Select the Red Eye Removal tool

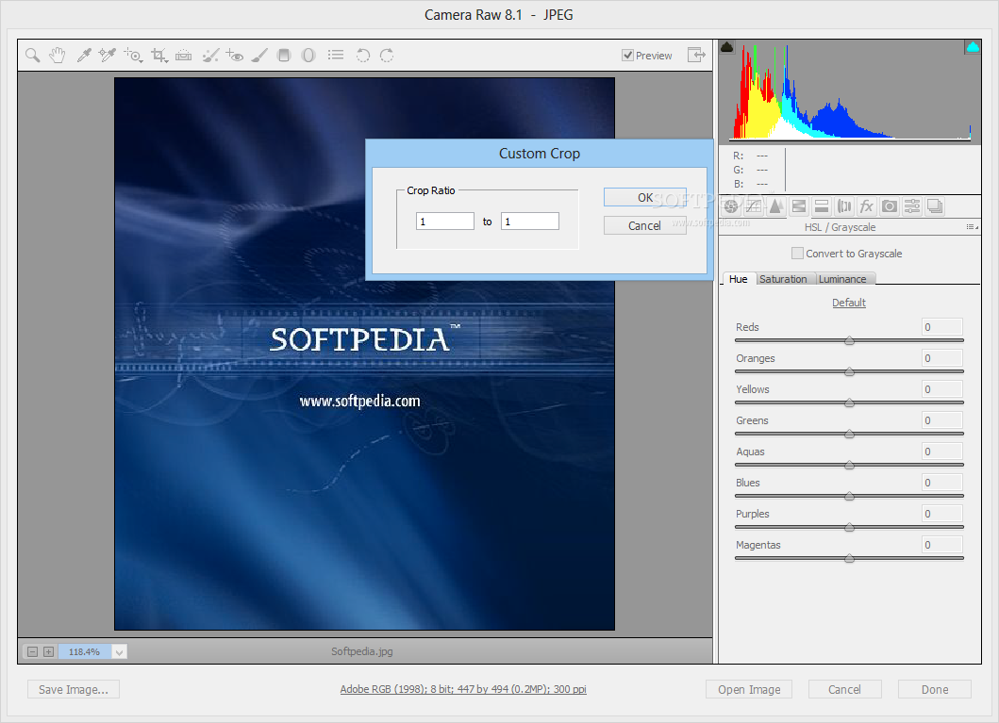tap(235, 56)
